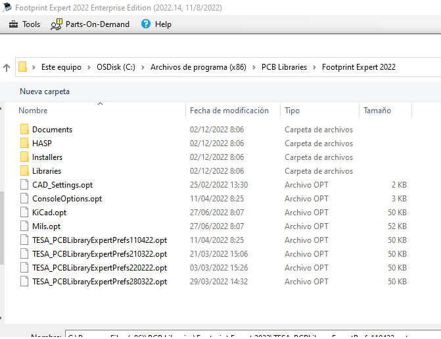The width and height of the screenshot is (441, 339).
Task: Expand the chevron after OSDisk (C:)
Action: point(143,67)
